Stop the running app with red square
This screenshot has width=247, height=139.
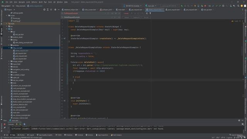point(205,6)
